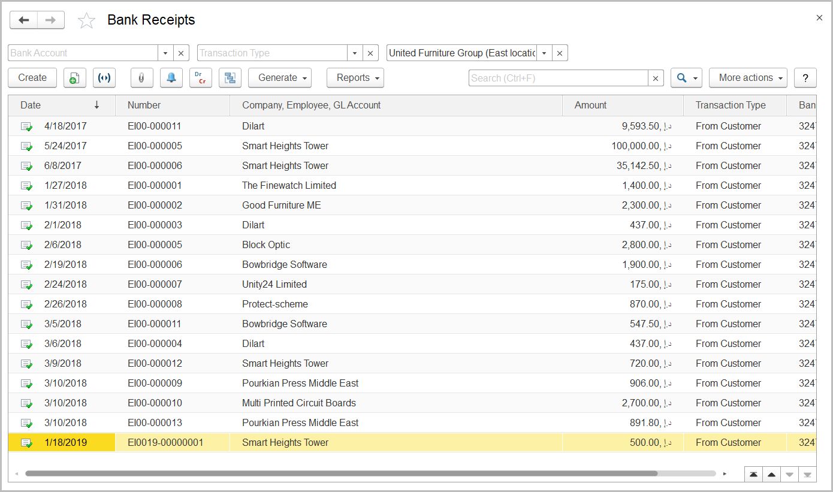Click in the Transaction Type filter field
833x492 pixels.
click(x=273, y=53)
